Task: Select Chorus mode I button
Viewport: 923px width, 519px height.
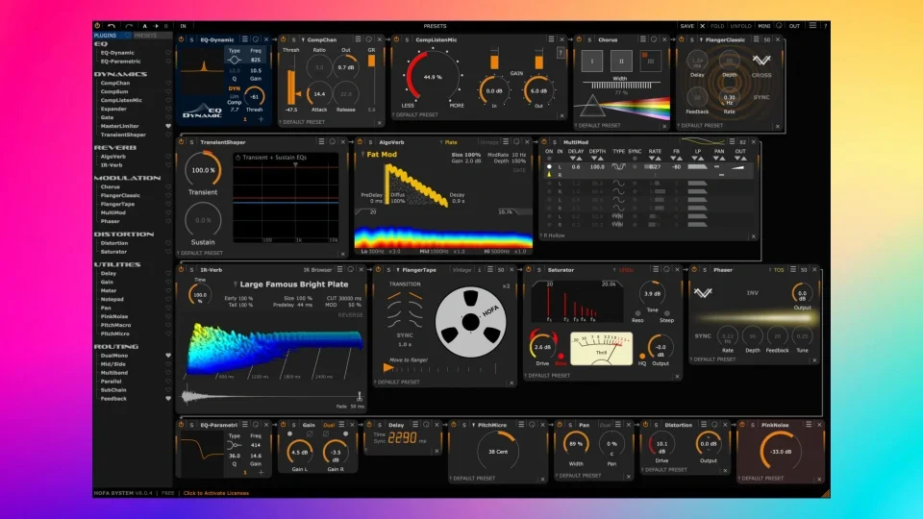Action: point(592,61)
